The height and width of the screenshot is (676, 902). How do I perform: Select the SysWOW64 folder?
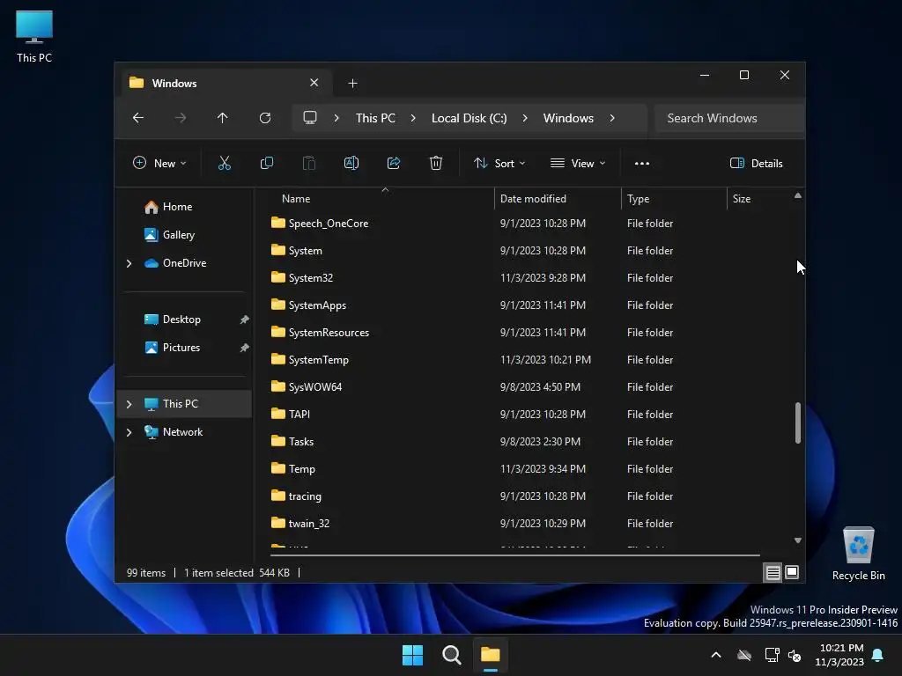(315, 387)
